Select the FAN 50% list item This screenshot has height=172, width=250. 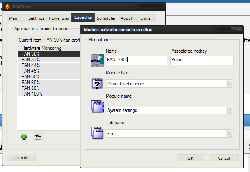[49, 77]
